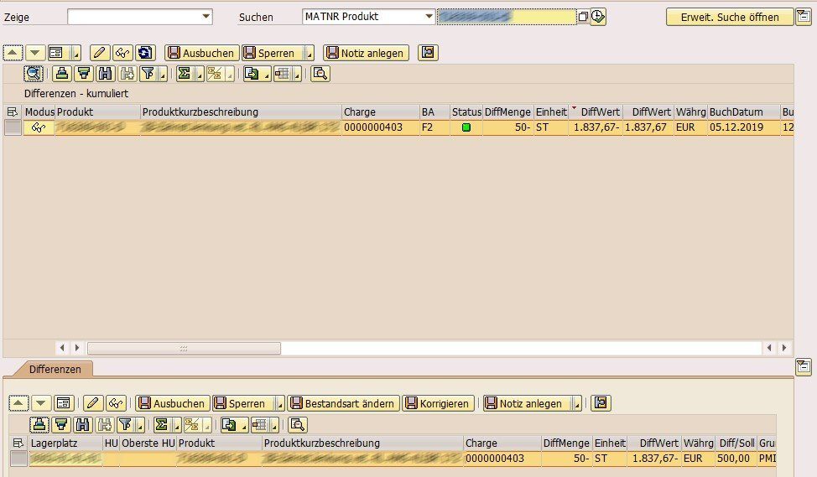The width and height of the screenshot is (817, 477).
Task: Click the details magnifier icon in upper toolbar
Action: 34,73
